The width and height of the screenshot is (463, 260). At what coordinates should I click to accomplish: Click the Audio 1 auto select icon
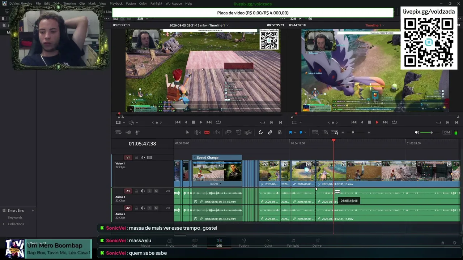coord(143,191)
